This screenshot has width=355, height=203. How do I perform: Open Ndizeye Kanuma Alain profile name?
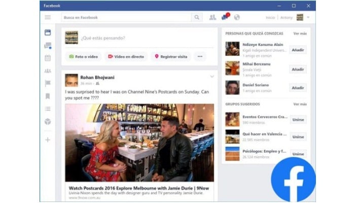[x=263, y=45]
